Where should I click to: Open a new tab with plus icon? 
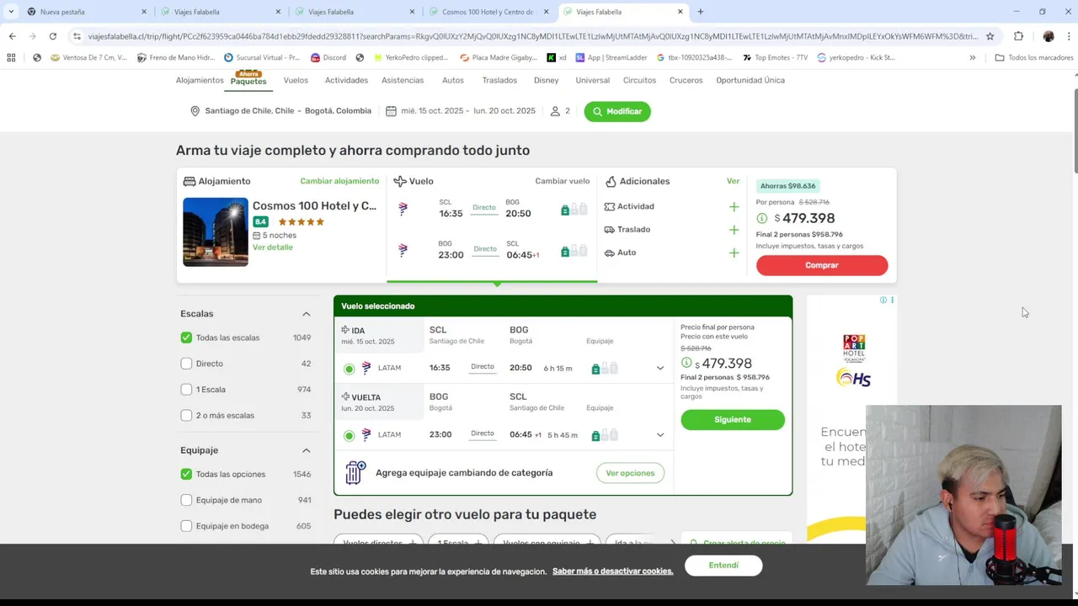(700, 12)
